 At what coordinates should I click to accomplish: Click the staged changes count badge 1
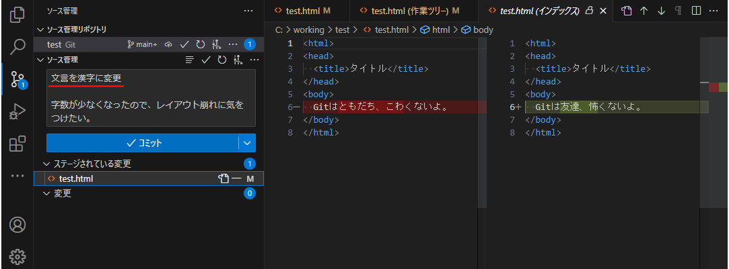250,164
